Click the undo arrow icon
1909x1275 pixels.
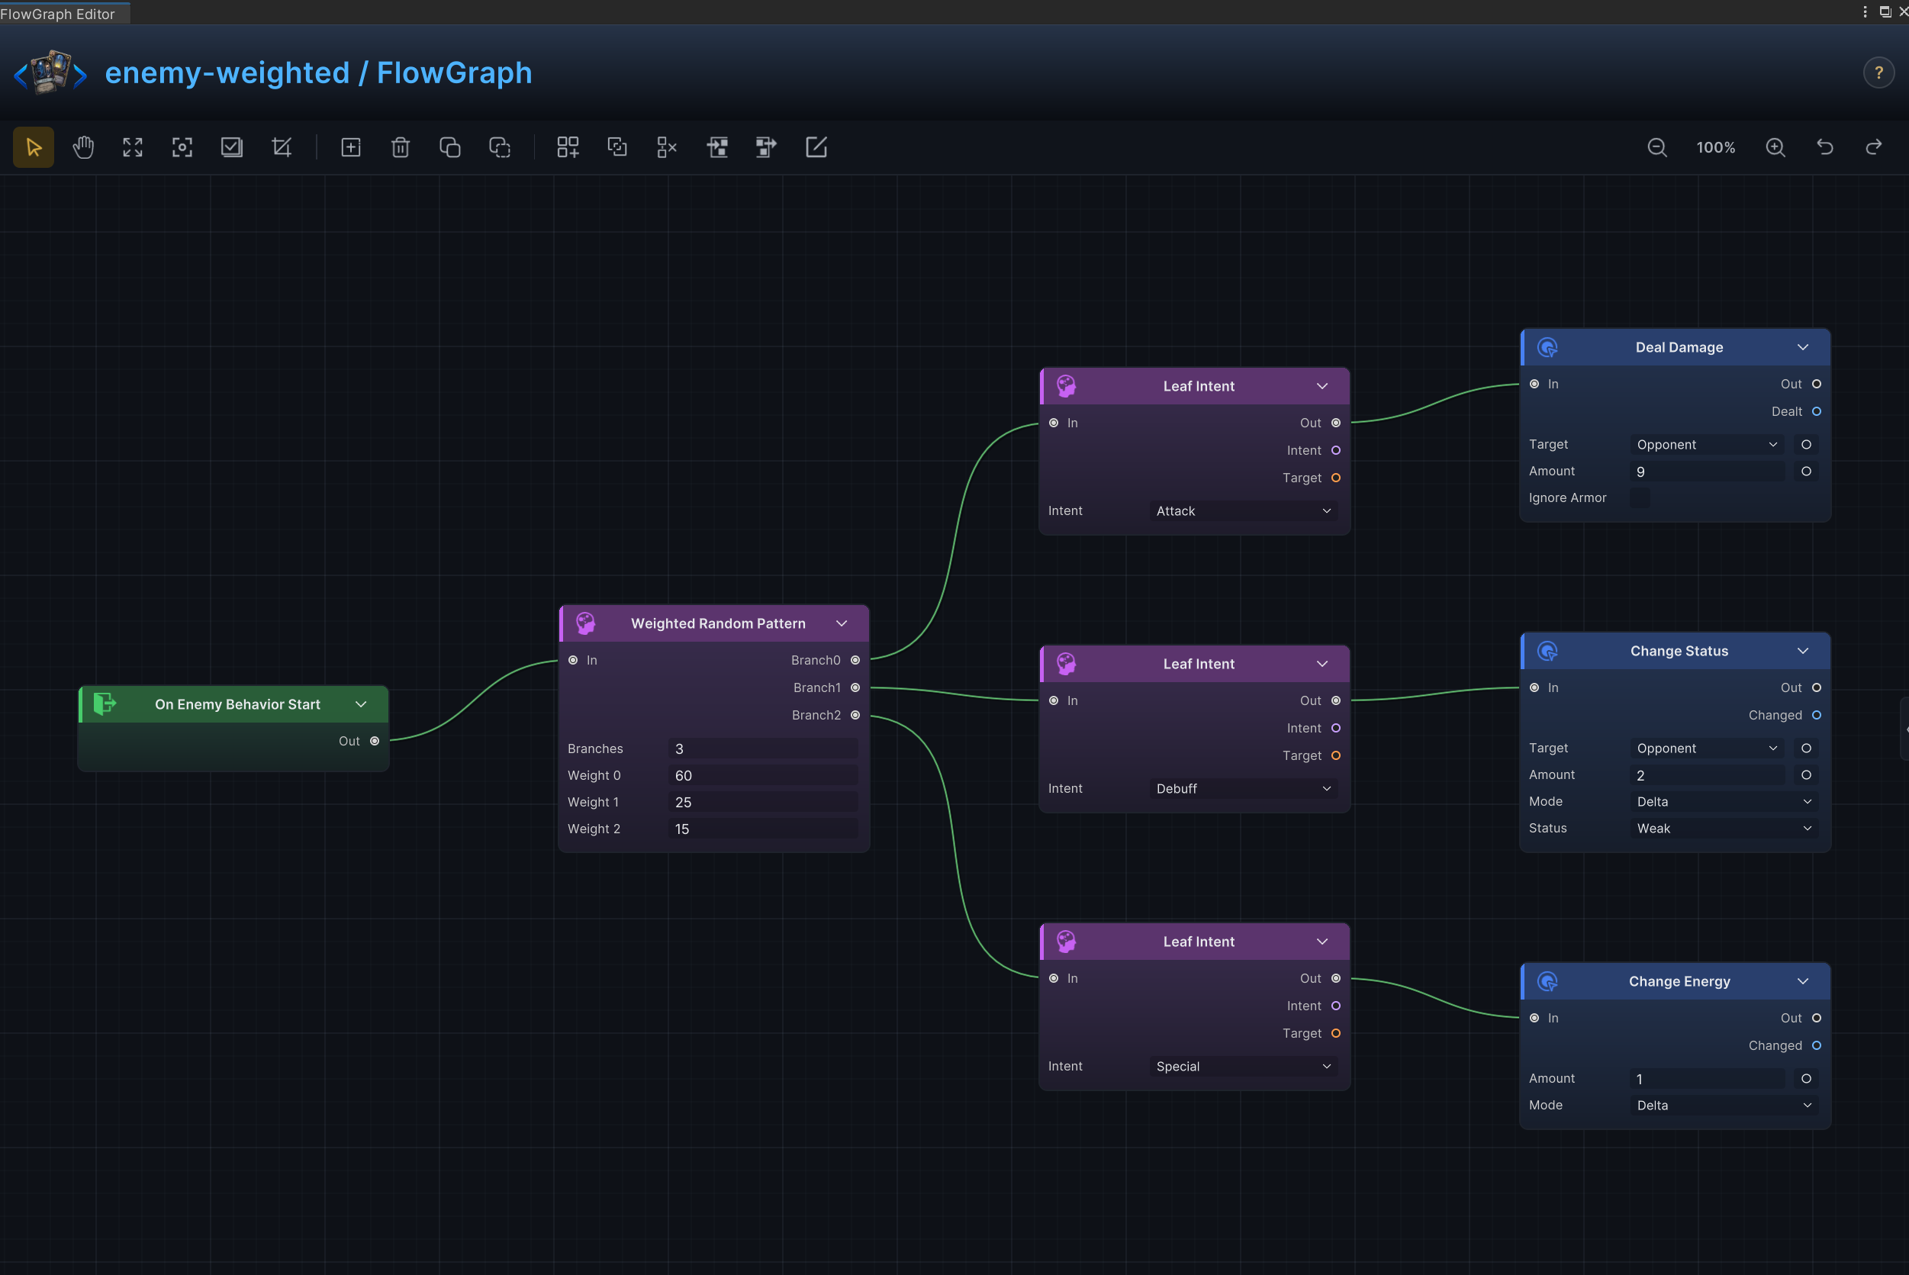click(x=1824, y=147)
